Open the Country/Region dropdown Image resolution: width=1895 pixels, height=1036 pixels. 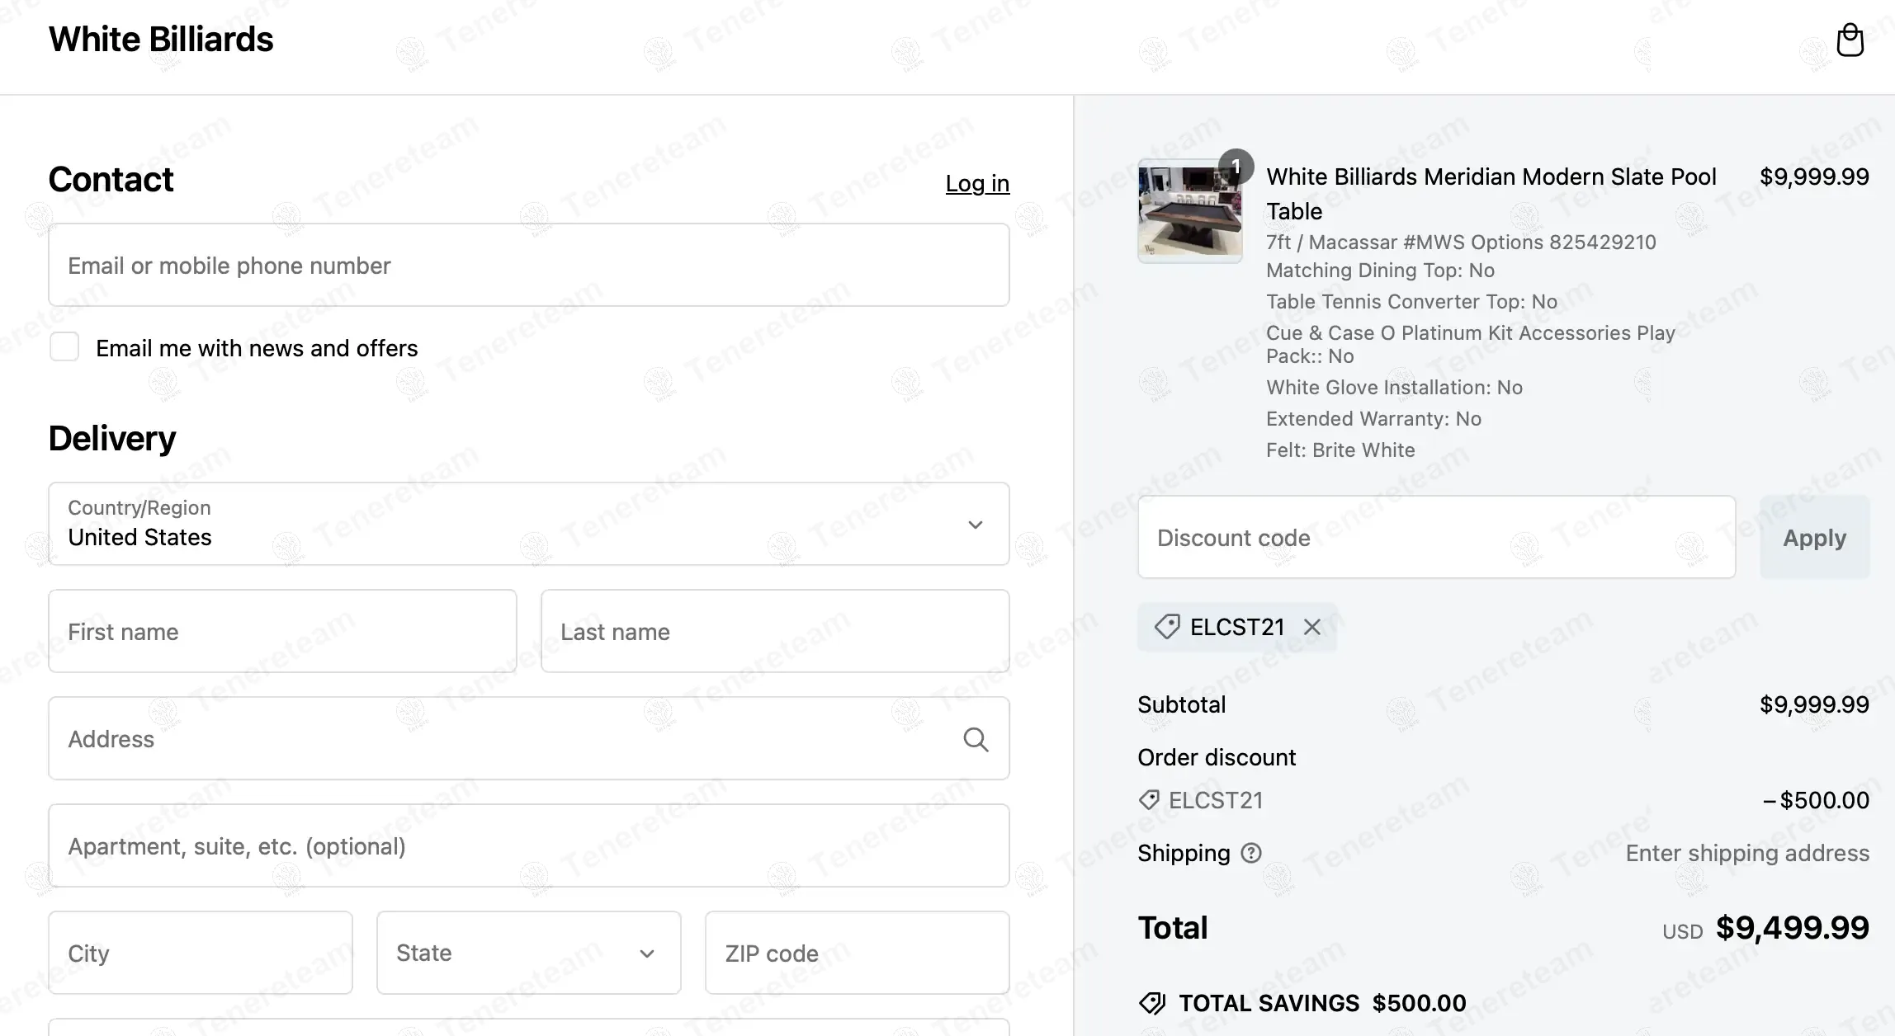tap(528, 524)
